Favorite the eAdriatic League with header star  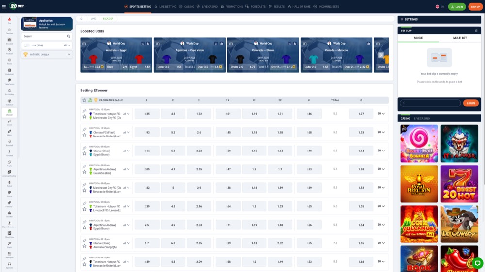point(84,100)
